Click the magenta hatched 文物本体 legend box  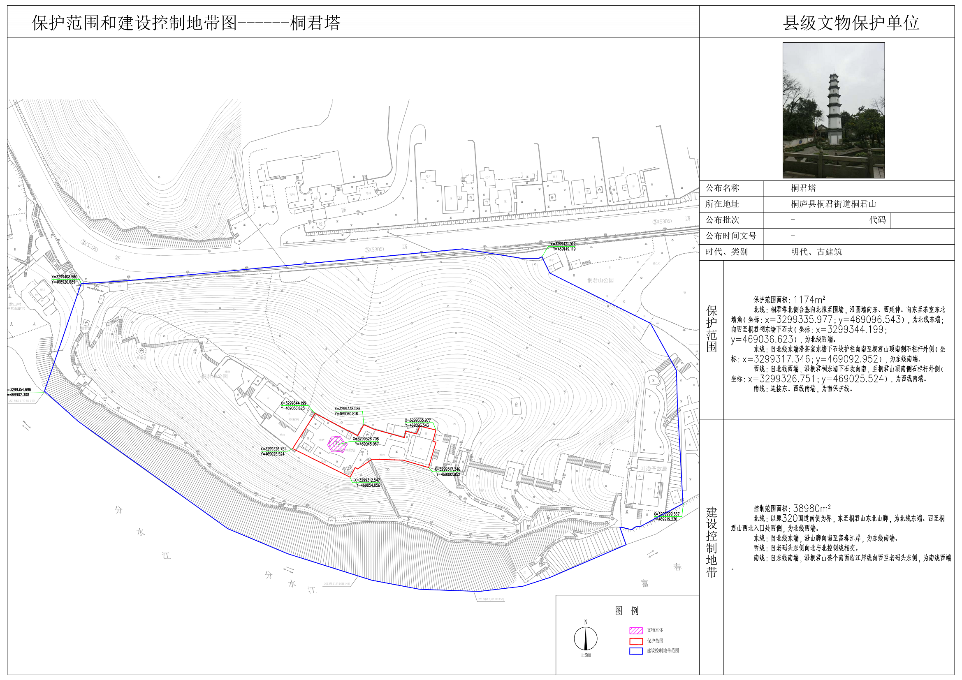click(635, 631)
